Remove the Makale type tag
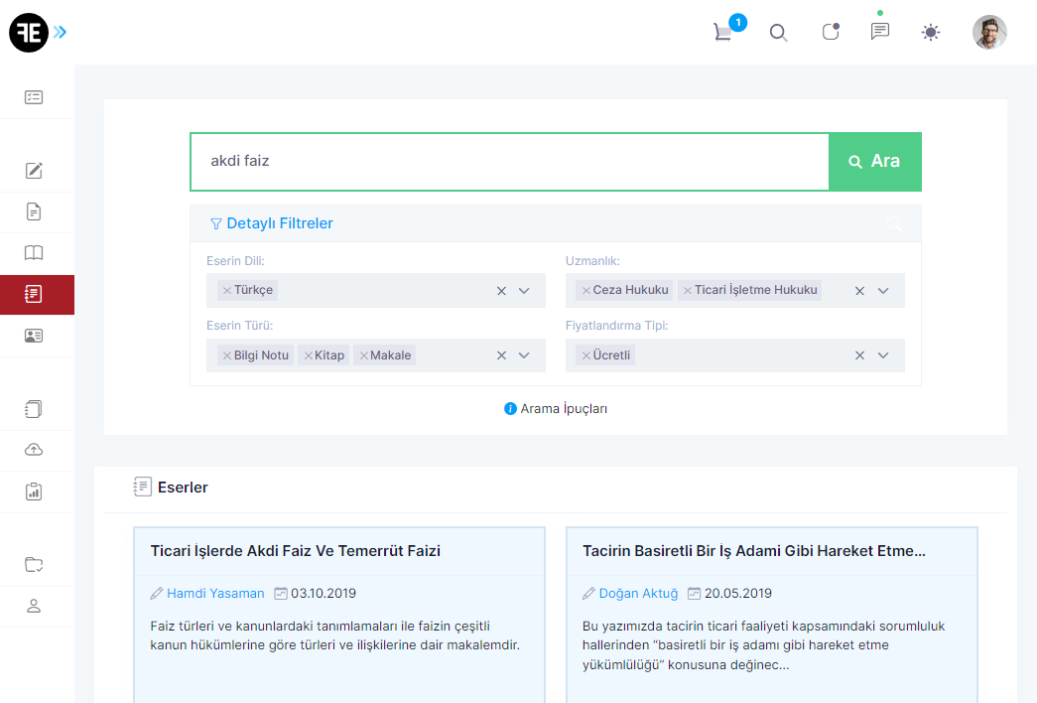This screenshot has width=1037, height=703. coord(364,355)
